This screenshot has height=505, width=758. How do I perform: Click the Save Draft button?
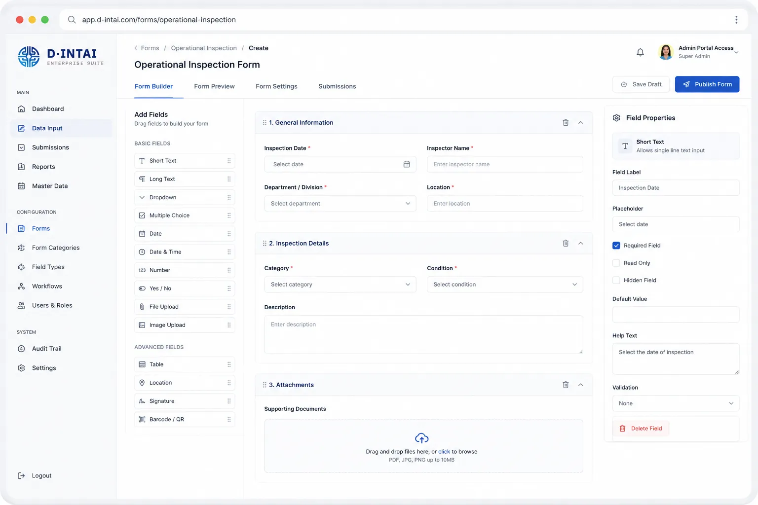pyautogui.click(x=641, y=84)
